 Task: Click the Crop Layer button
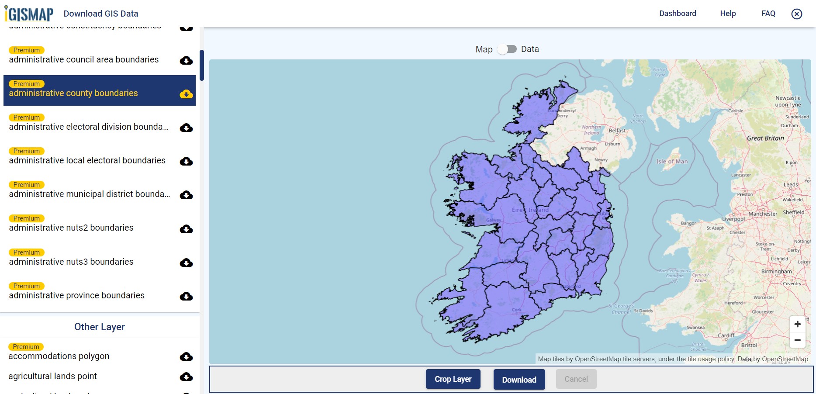pos(453,379)
